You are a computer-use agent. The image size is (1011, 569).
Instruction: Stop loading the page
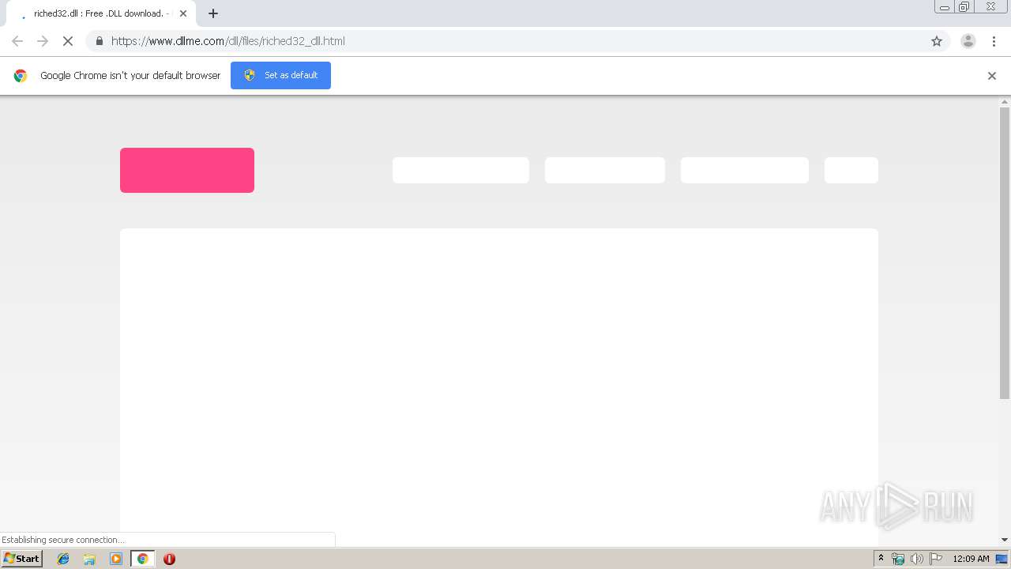68,41
